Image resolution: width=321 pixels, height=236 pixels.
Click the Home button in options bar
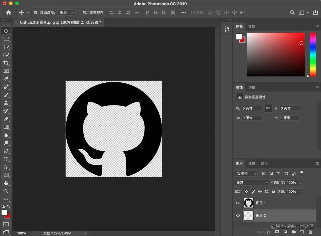pyautogui.click(x=9, y=13)
